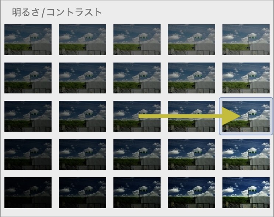Select the top-left brightness/contrast preset thumbnail
The image size is (274, 217).
coord(28,40)
